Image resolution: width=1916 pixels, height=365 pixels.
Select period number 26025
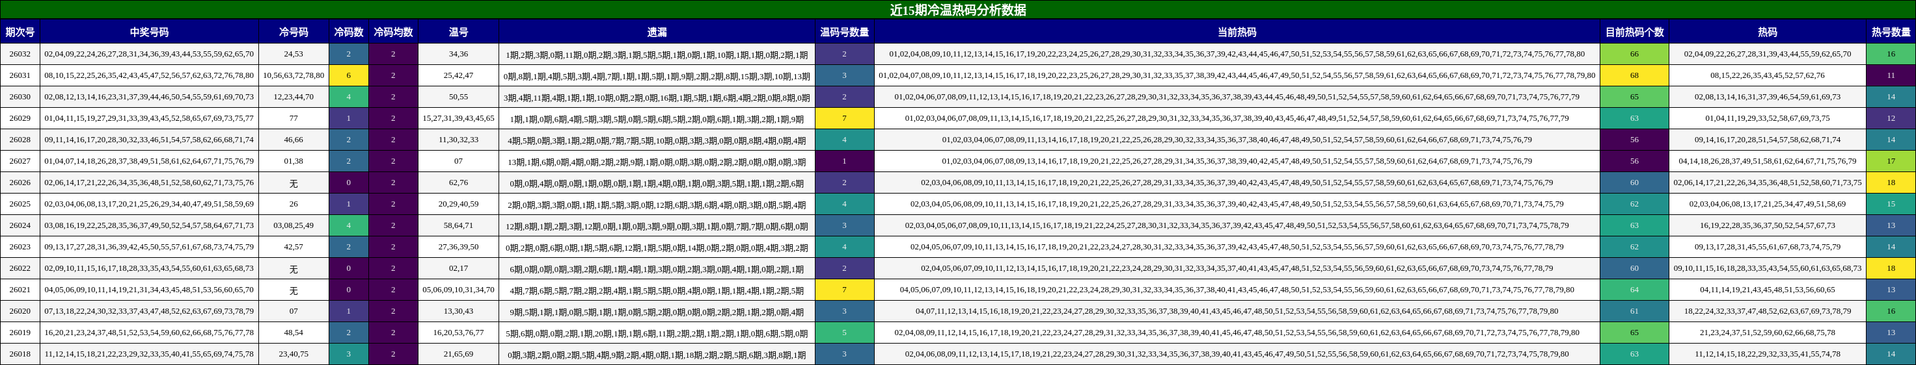pos(20,204)
